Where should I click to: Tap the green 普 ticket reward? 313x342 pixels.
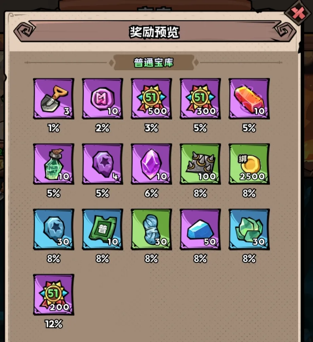click(103, 229)
